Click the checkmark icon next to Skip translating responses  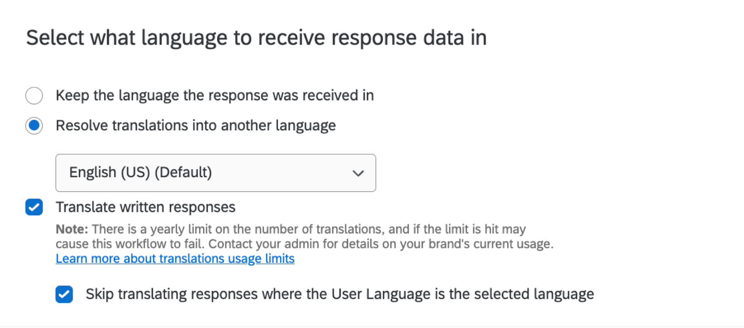[64, 294]
